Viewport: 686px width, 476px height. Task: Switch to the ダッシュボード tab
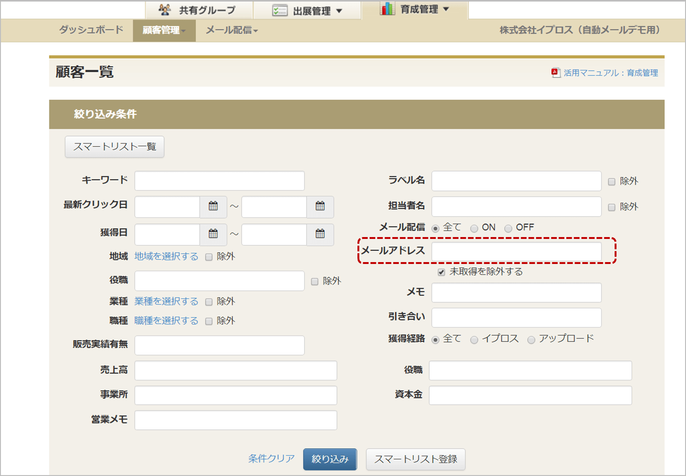(90, 30)
